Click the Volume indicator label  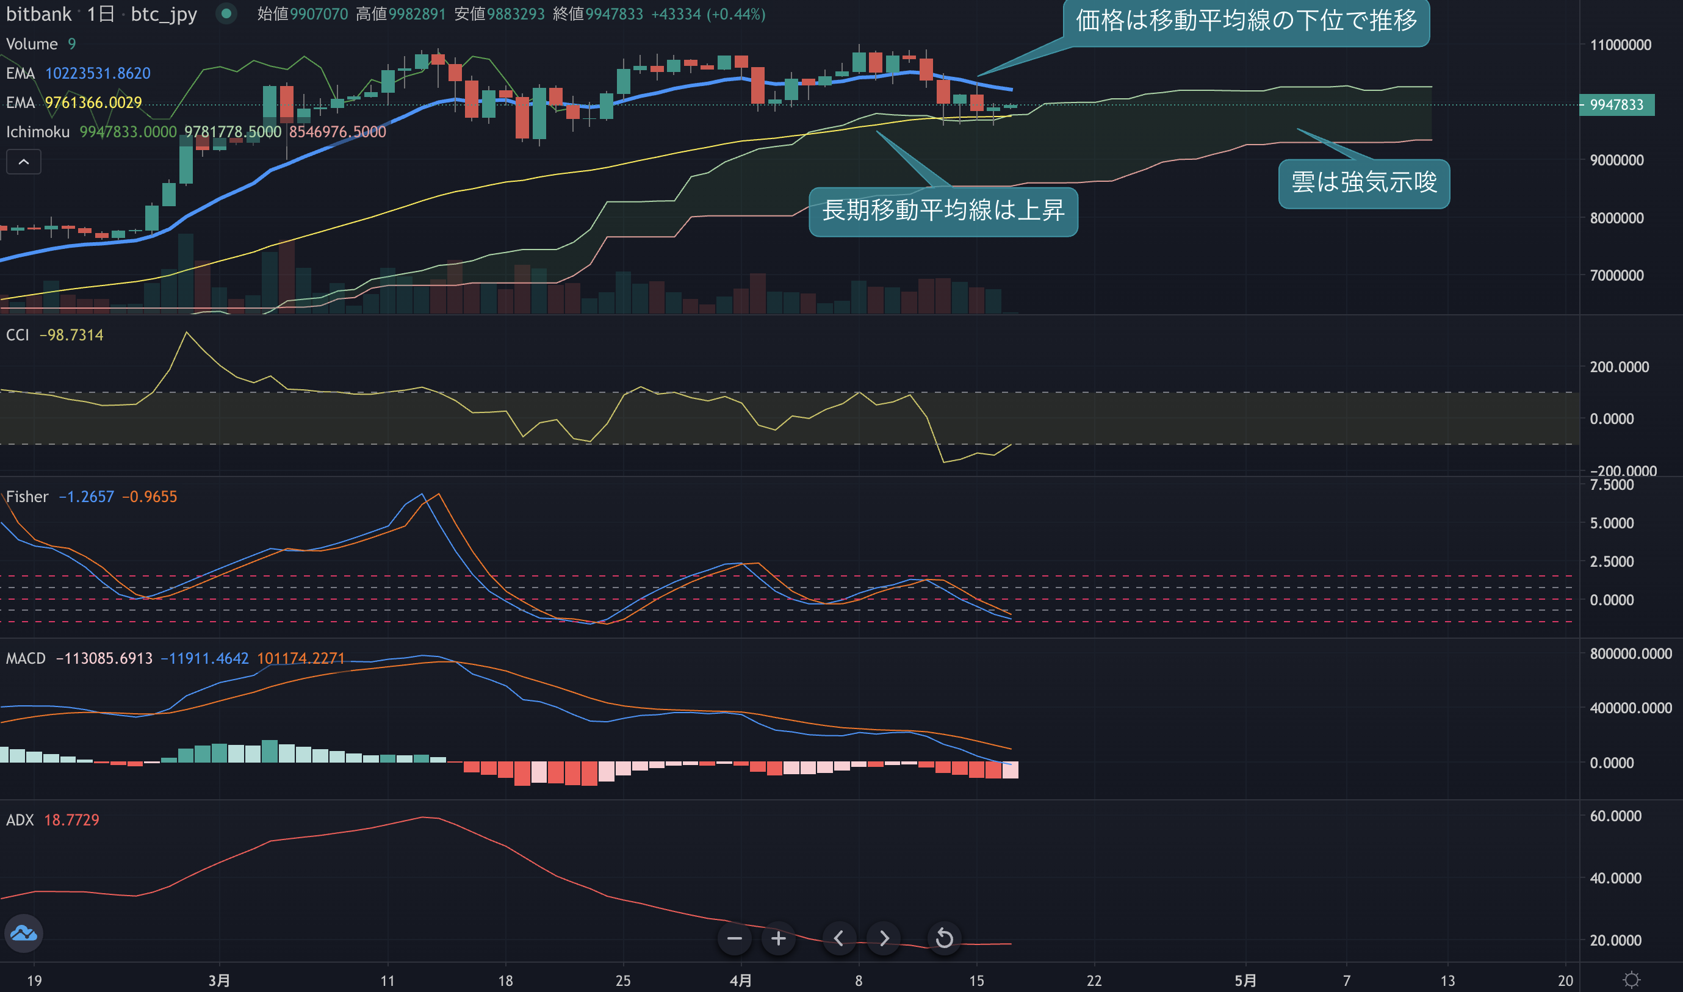32,44
